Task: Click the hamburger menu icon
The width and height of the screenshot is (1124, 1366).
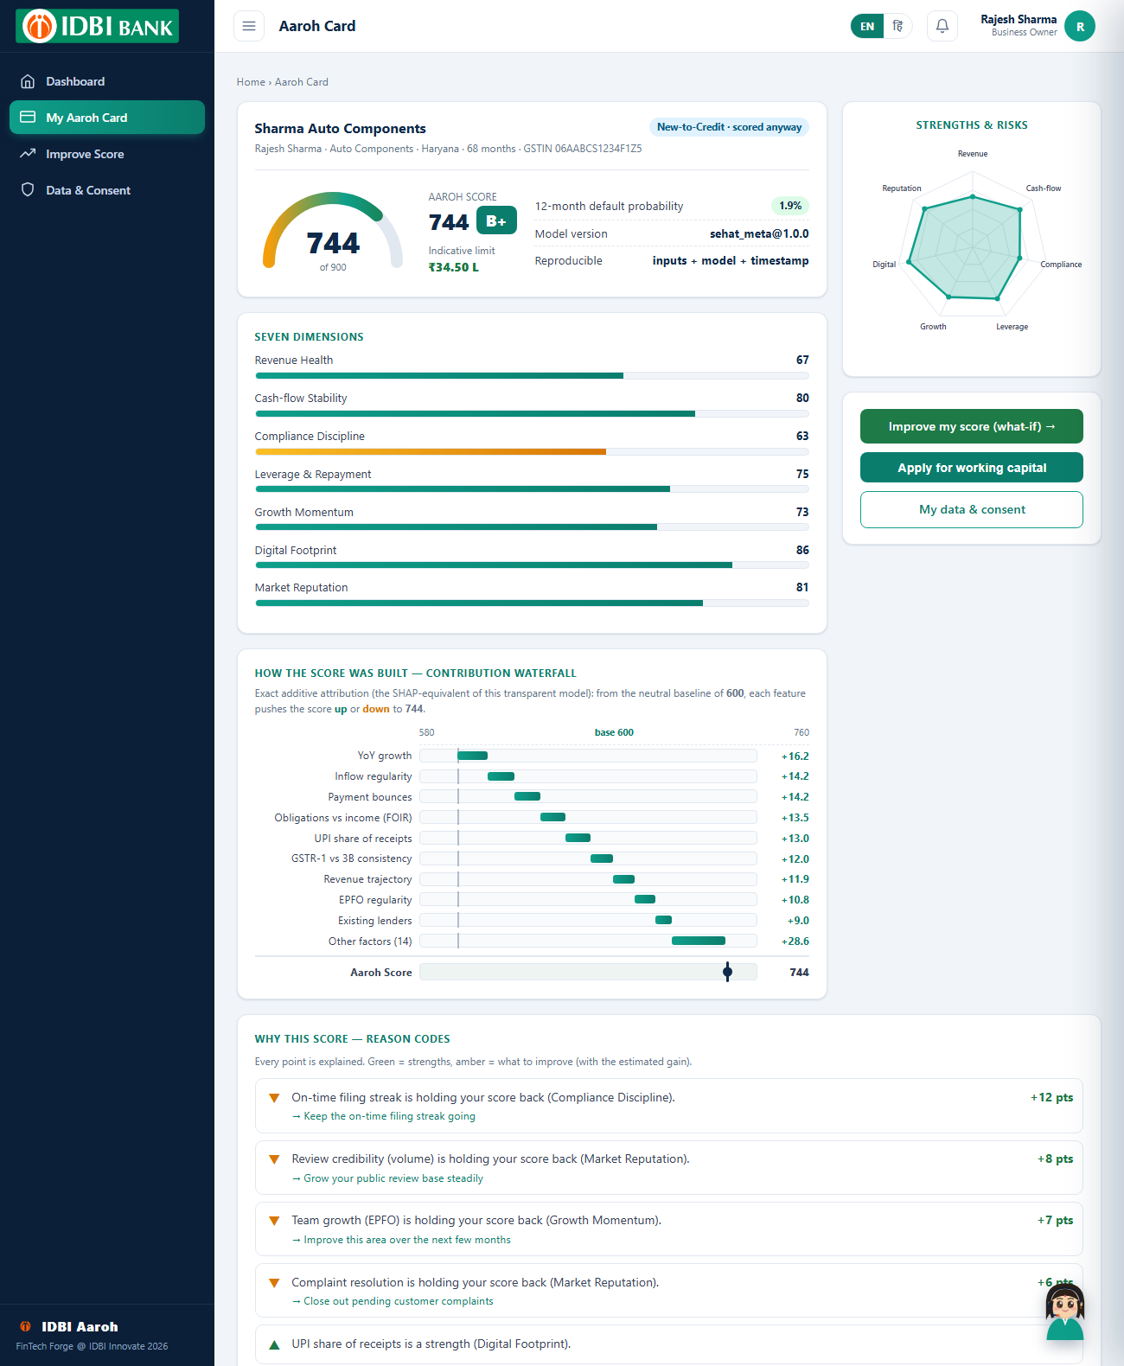Action: click(249, 26)
